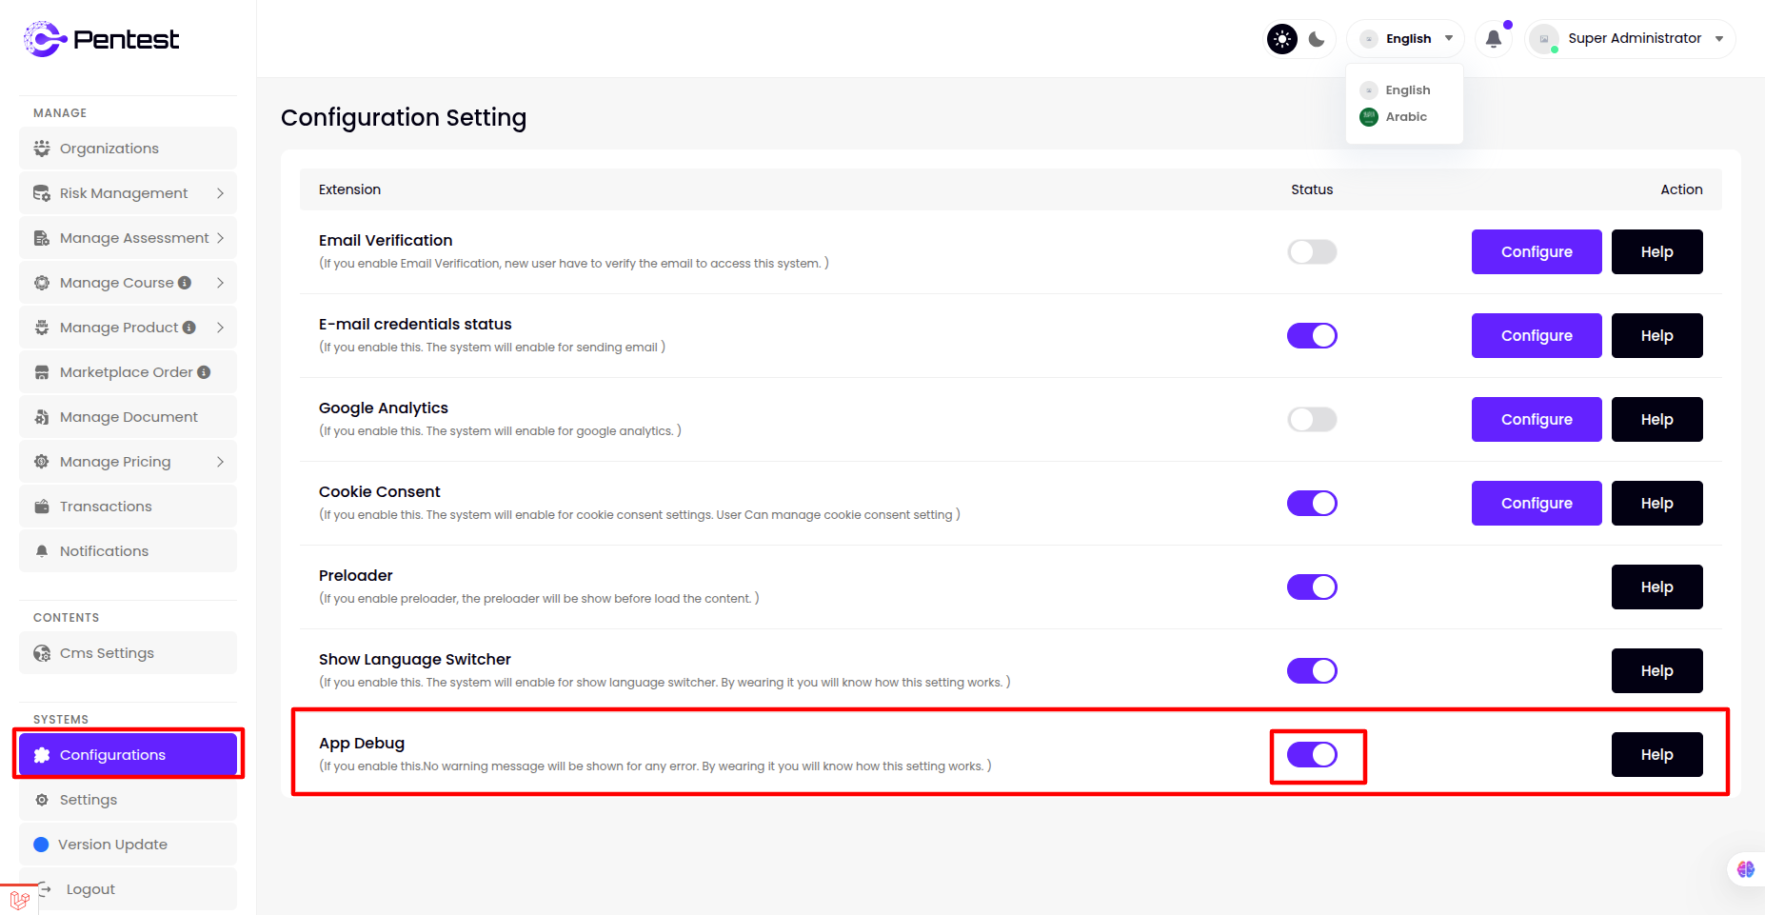Open Help for Preloader
This screenshot has width=1765, height=915.
point(1656,587)
